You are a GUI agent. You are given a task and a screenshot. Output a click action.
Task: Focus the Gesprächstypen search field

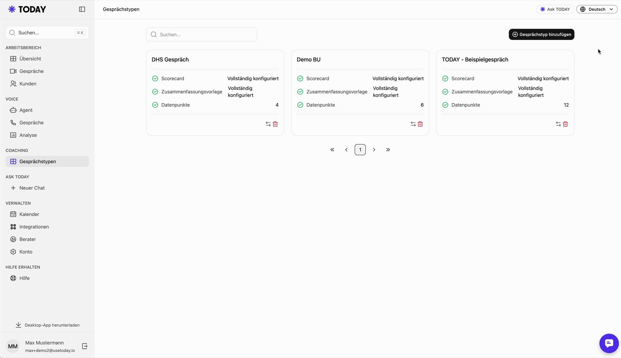coord(202,34)
